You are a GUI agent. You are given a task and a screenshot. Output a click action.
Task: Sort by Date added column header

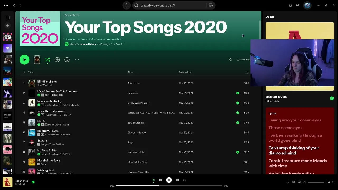185,72
